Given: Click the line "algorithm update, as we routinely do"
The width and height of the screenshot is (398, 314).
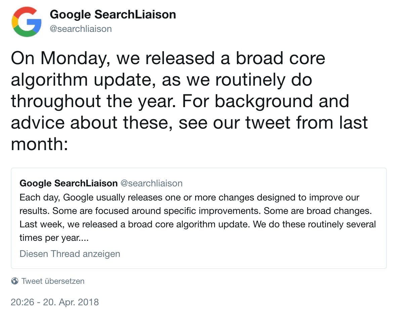Looking at the screenshot, I should point(162,80).
